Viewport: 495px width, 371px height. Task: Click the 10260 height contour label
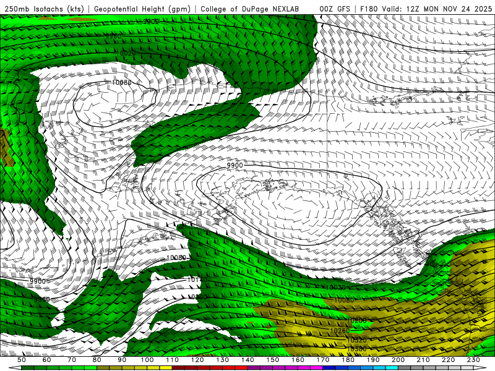click(340, 331)
